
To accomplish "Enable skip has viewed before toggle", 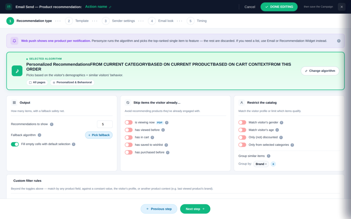I will [129, 130].
